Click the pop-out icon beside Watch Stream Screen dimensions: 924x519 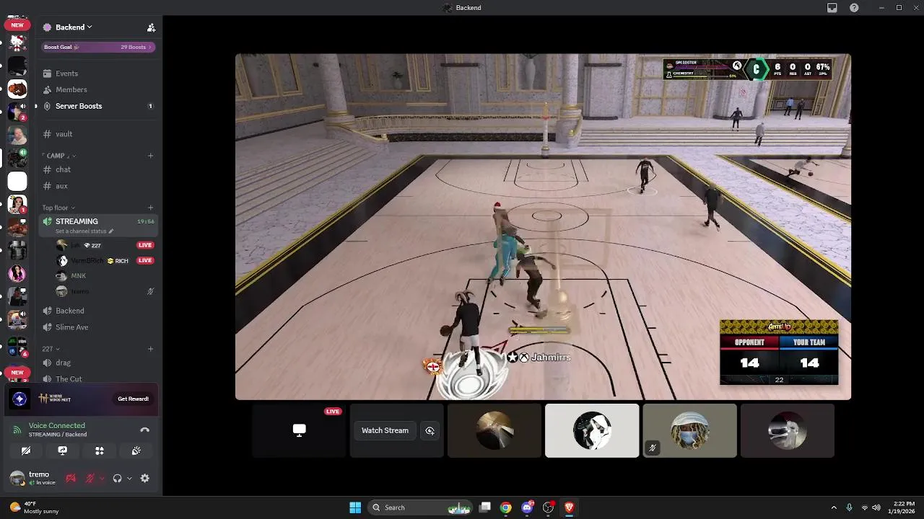[430, 430]
